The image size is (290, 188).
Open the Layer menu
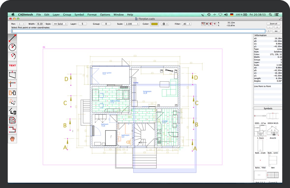tap(56, 15)
